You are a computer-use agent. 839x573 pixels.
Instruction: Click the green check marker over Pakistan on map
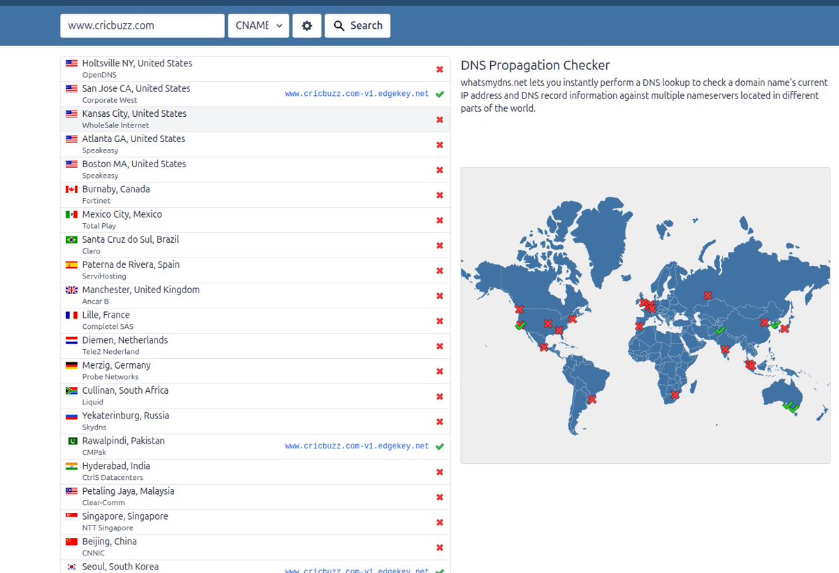pyautogui.click(x=719, y=330)
